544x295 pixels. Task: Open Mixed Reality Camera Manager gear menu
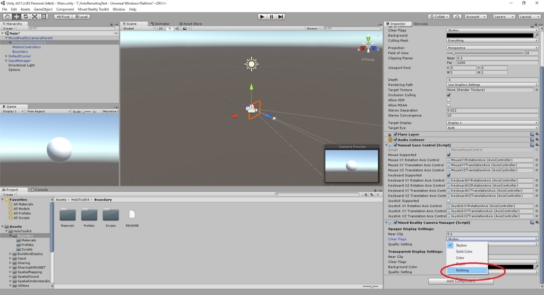click(537, 223)
